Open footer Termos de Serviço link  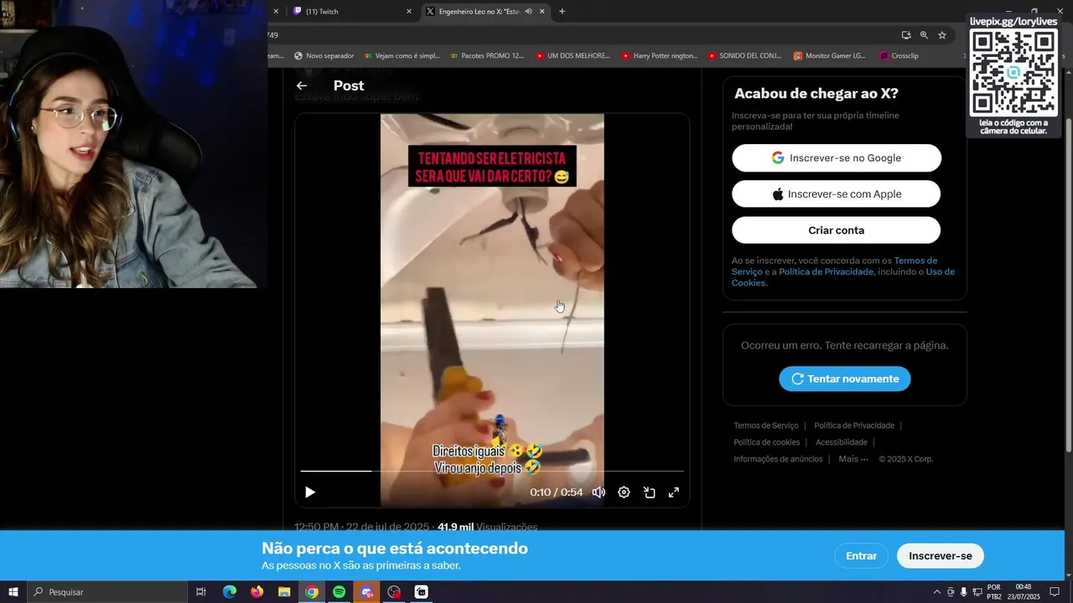tap(766, 425)
